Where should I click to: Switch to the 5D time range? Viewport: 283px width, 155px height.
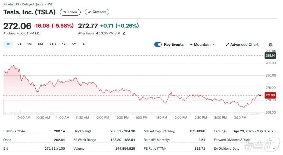point(19,44)
